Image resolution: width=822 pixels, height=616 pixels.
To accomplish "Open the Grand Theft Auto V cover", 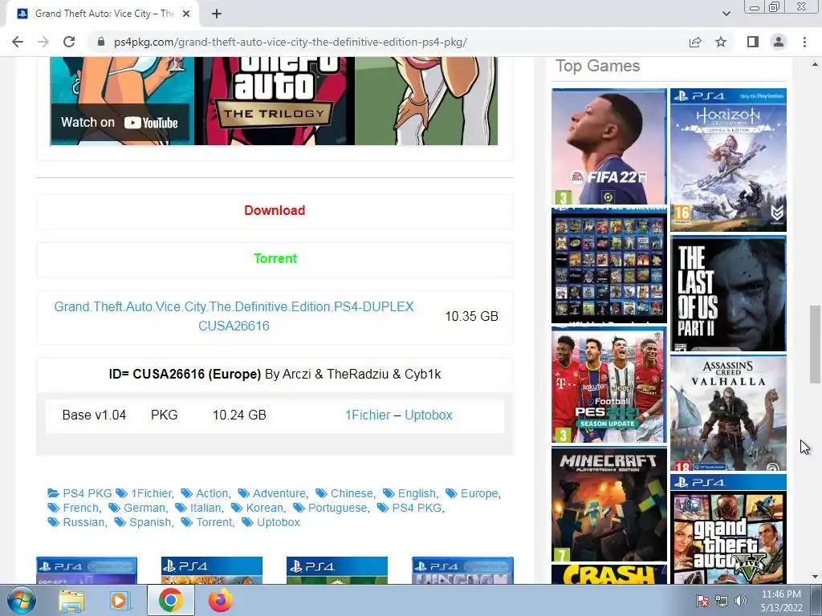I will (728, 529).
